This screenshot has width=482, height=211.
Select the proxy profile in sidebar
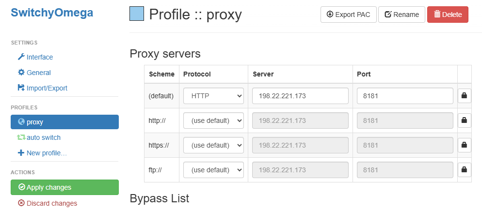tap(64, 122)
